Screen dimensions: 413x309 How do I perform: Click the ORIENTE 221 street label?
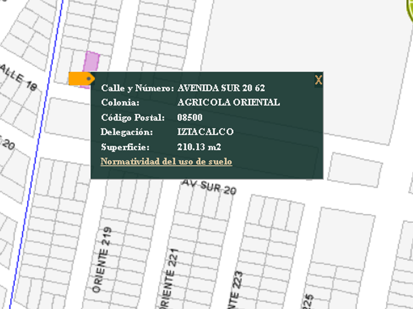[x=169, y=279]
